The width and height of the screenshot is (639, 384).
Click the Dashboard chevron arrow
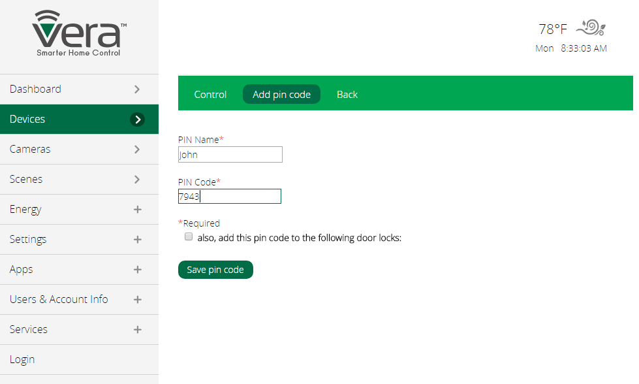point(137,89)
